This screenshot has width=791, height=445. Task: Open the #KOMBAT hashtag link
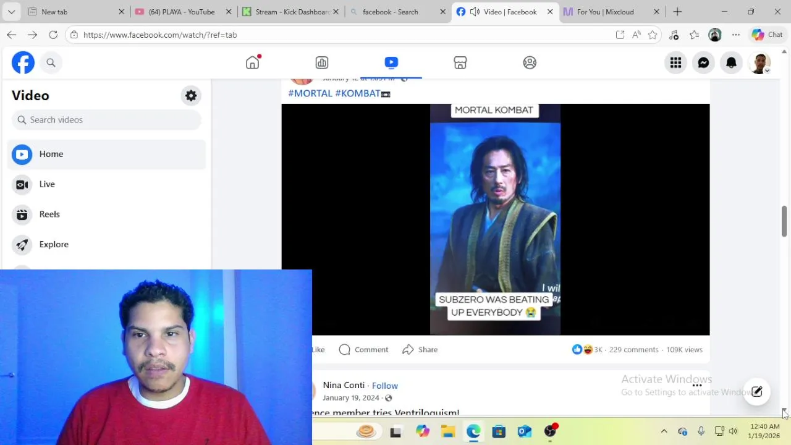coord(357,93)
